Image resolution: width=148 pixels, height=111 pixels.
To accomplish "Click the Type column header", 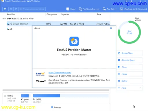I will point(99,14).
